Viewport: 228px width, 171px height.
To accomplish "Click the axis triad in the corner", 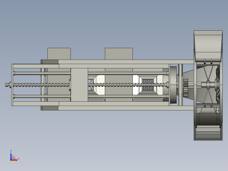I will click(14, 156).
